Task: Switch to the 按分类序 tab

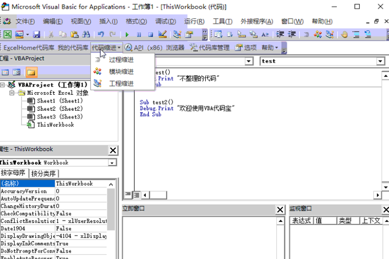Action: (44, 173)
